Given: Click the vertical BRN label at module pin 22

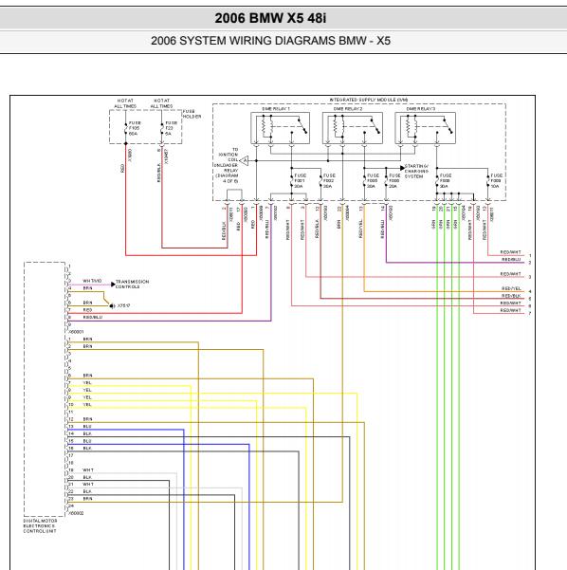Looking at the screenshot, I should pos(338,224).
